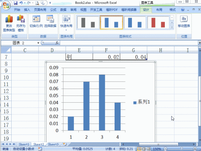Switch to Normal view button

coord(139,149)
